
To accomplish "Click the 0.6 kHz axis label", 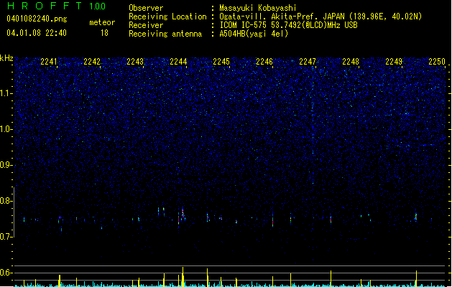I will click(6, 273).
